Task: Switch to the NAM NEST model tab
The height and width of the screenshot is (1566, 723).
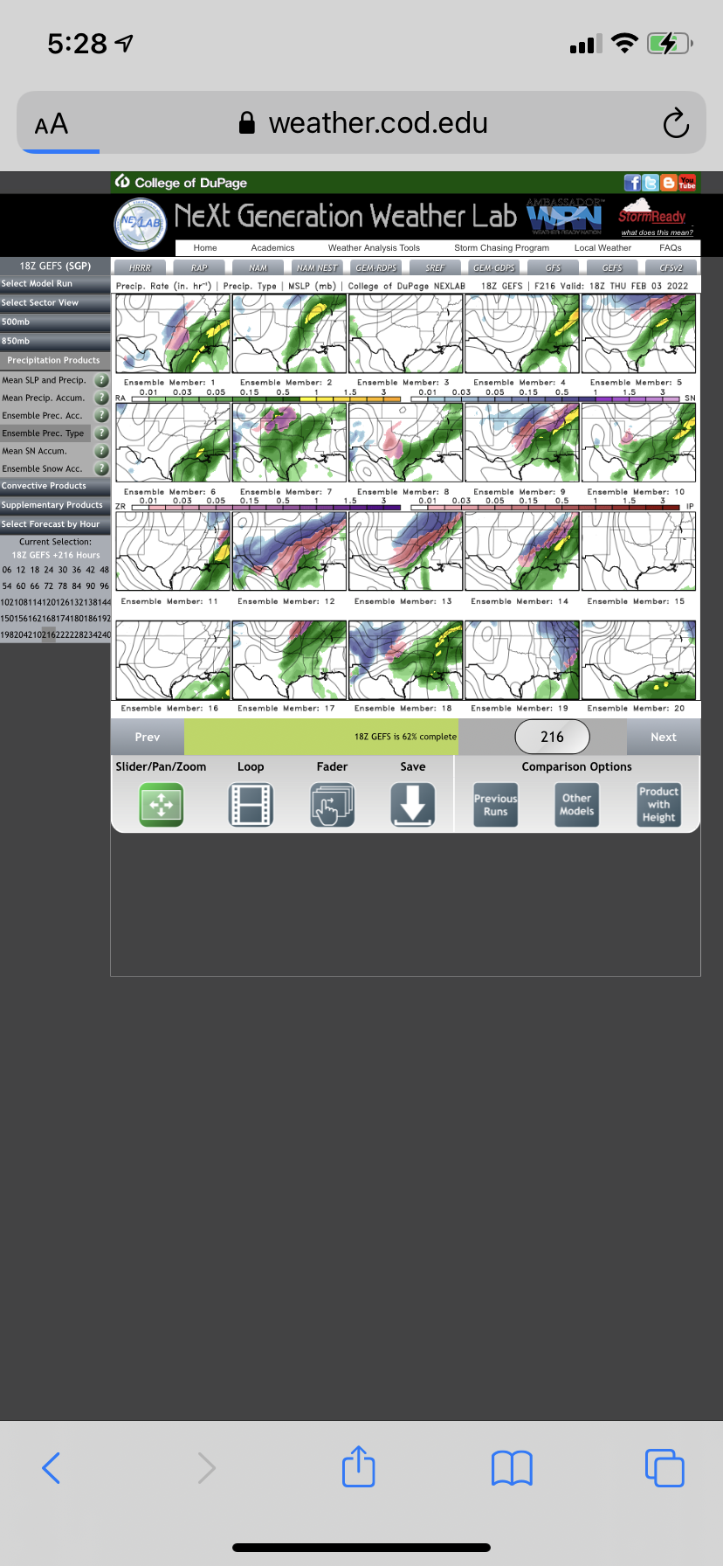Action: pos(317,267)
